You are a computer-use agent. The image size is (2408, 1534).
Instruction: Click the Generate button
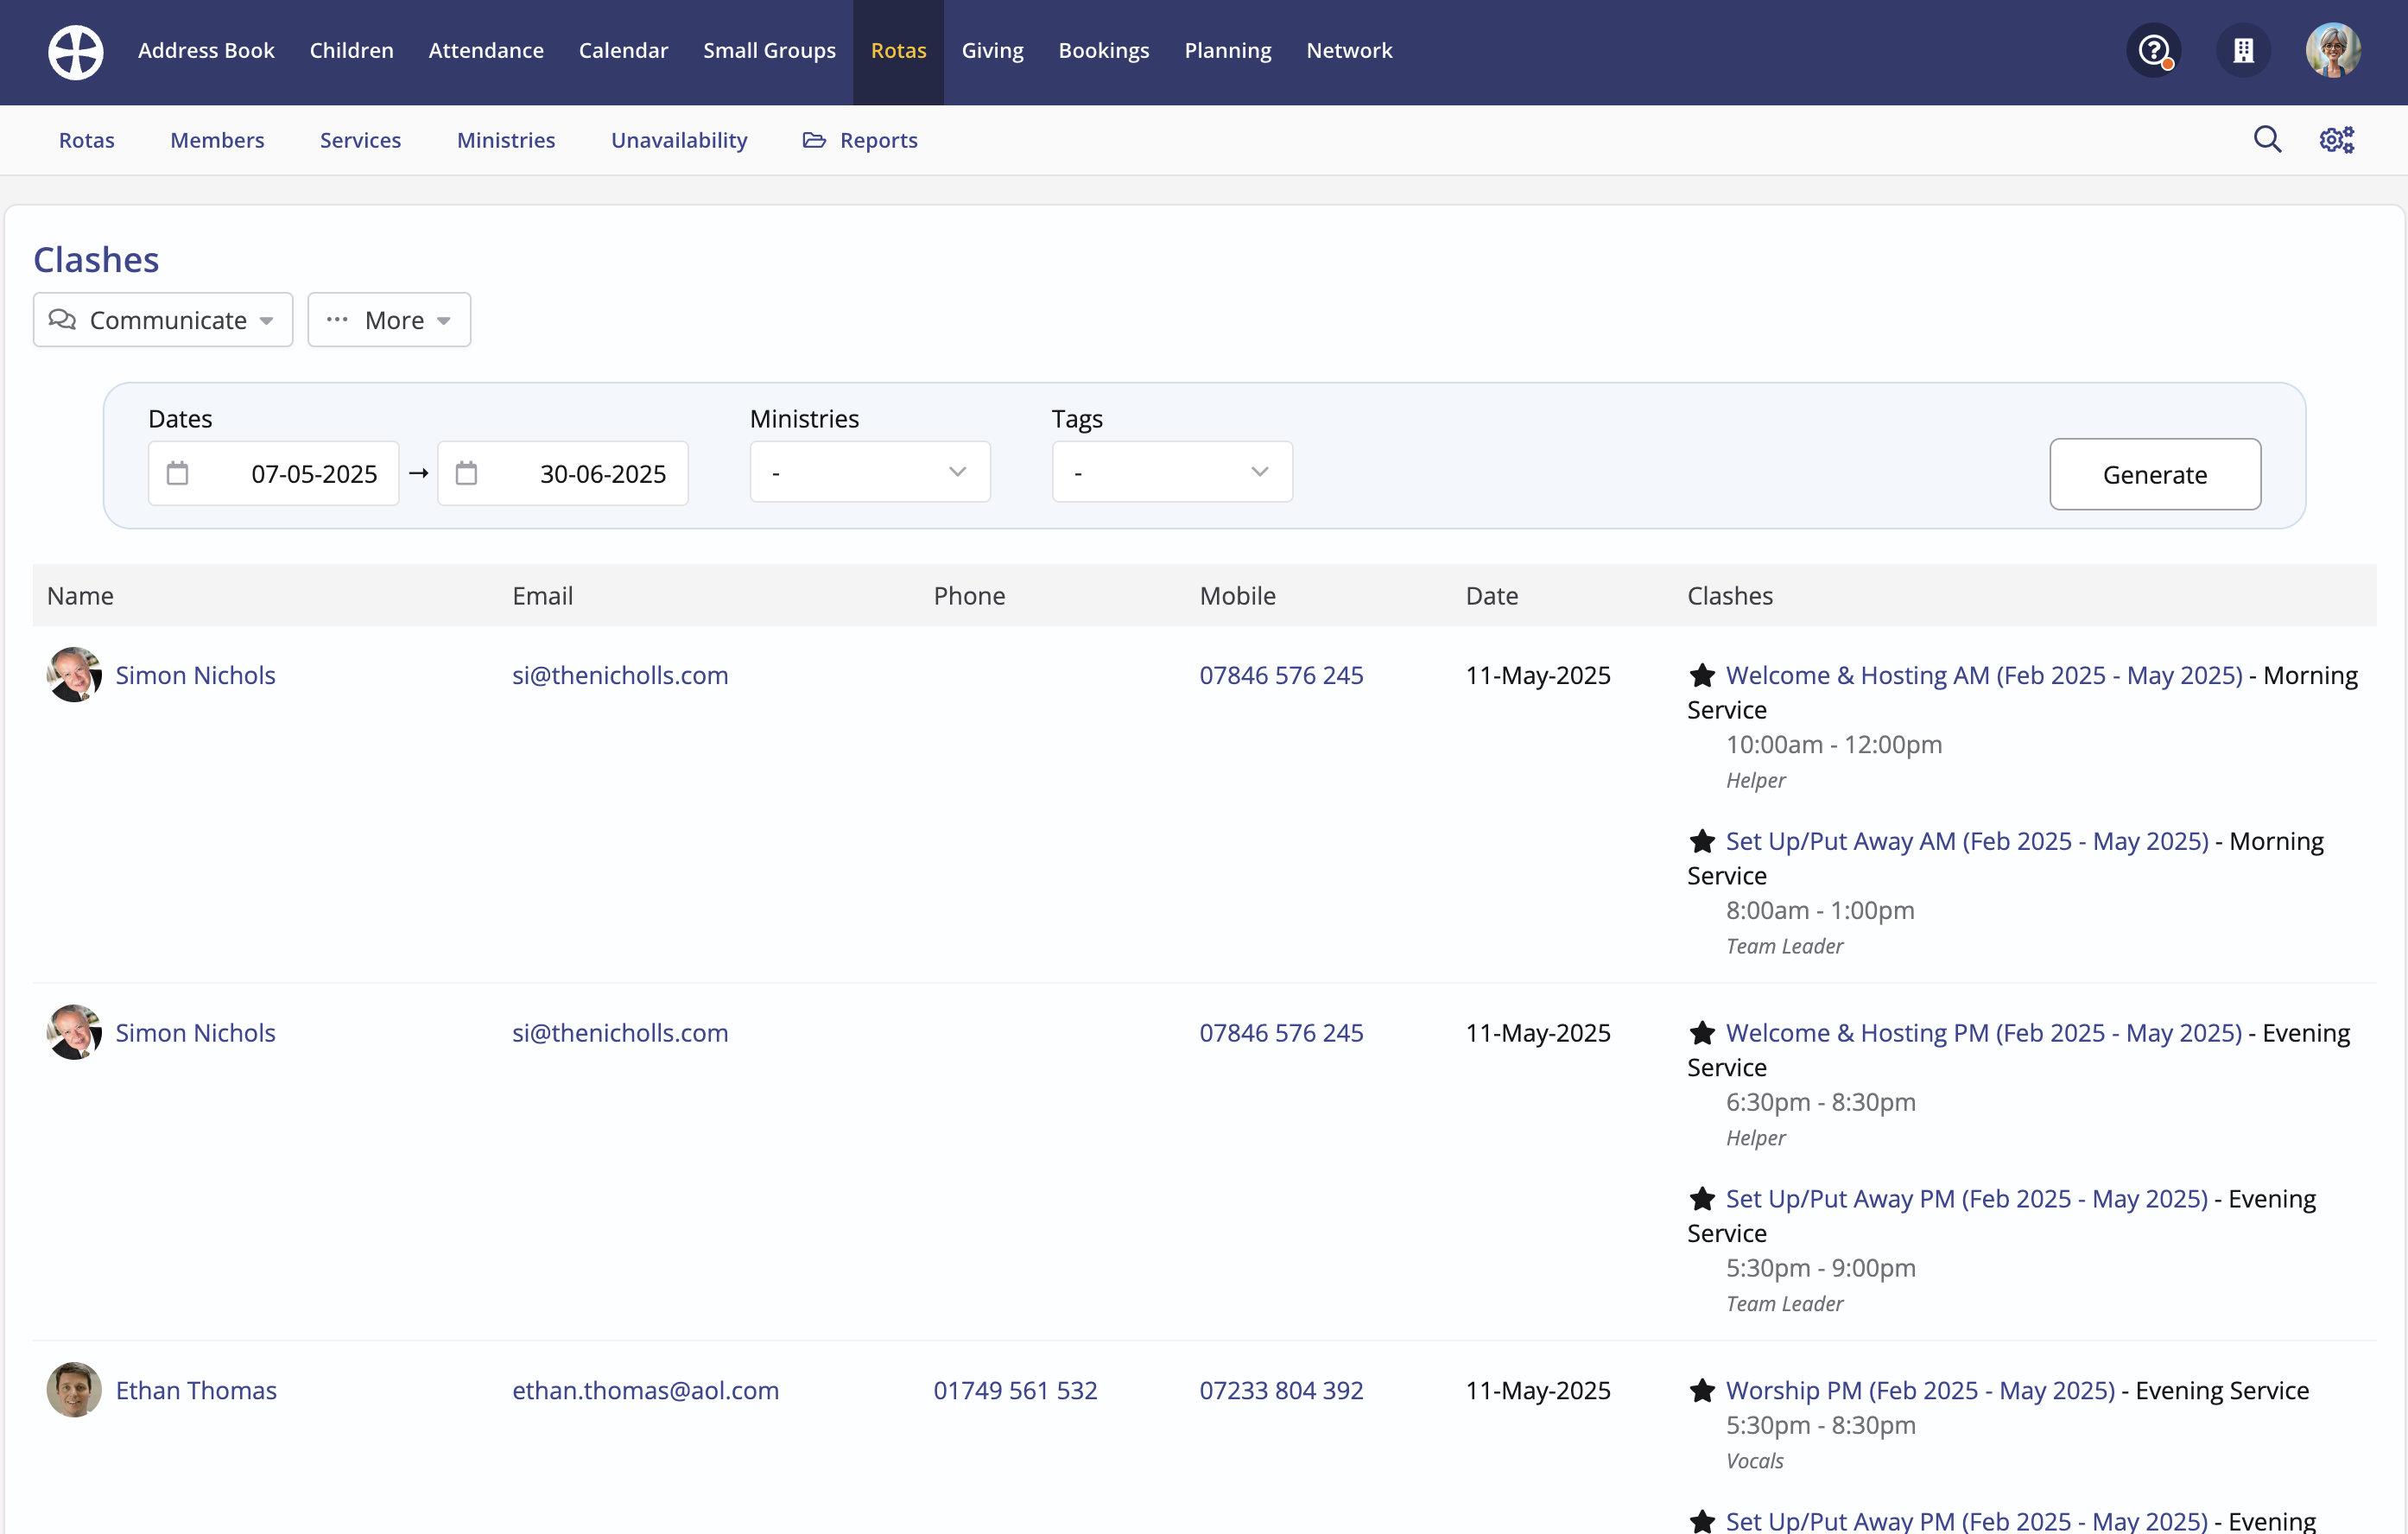pos(2154,474)
